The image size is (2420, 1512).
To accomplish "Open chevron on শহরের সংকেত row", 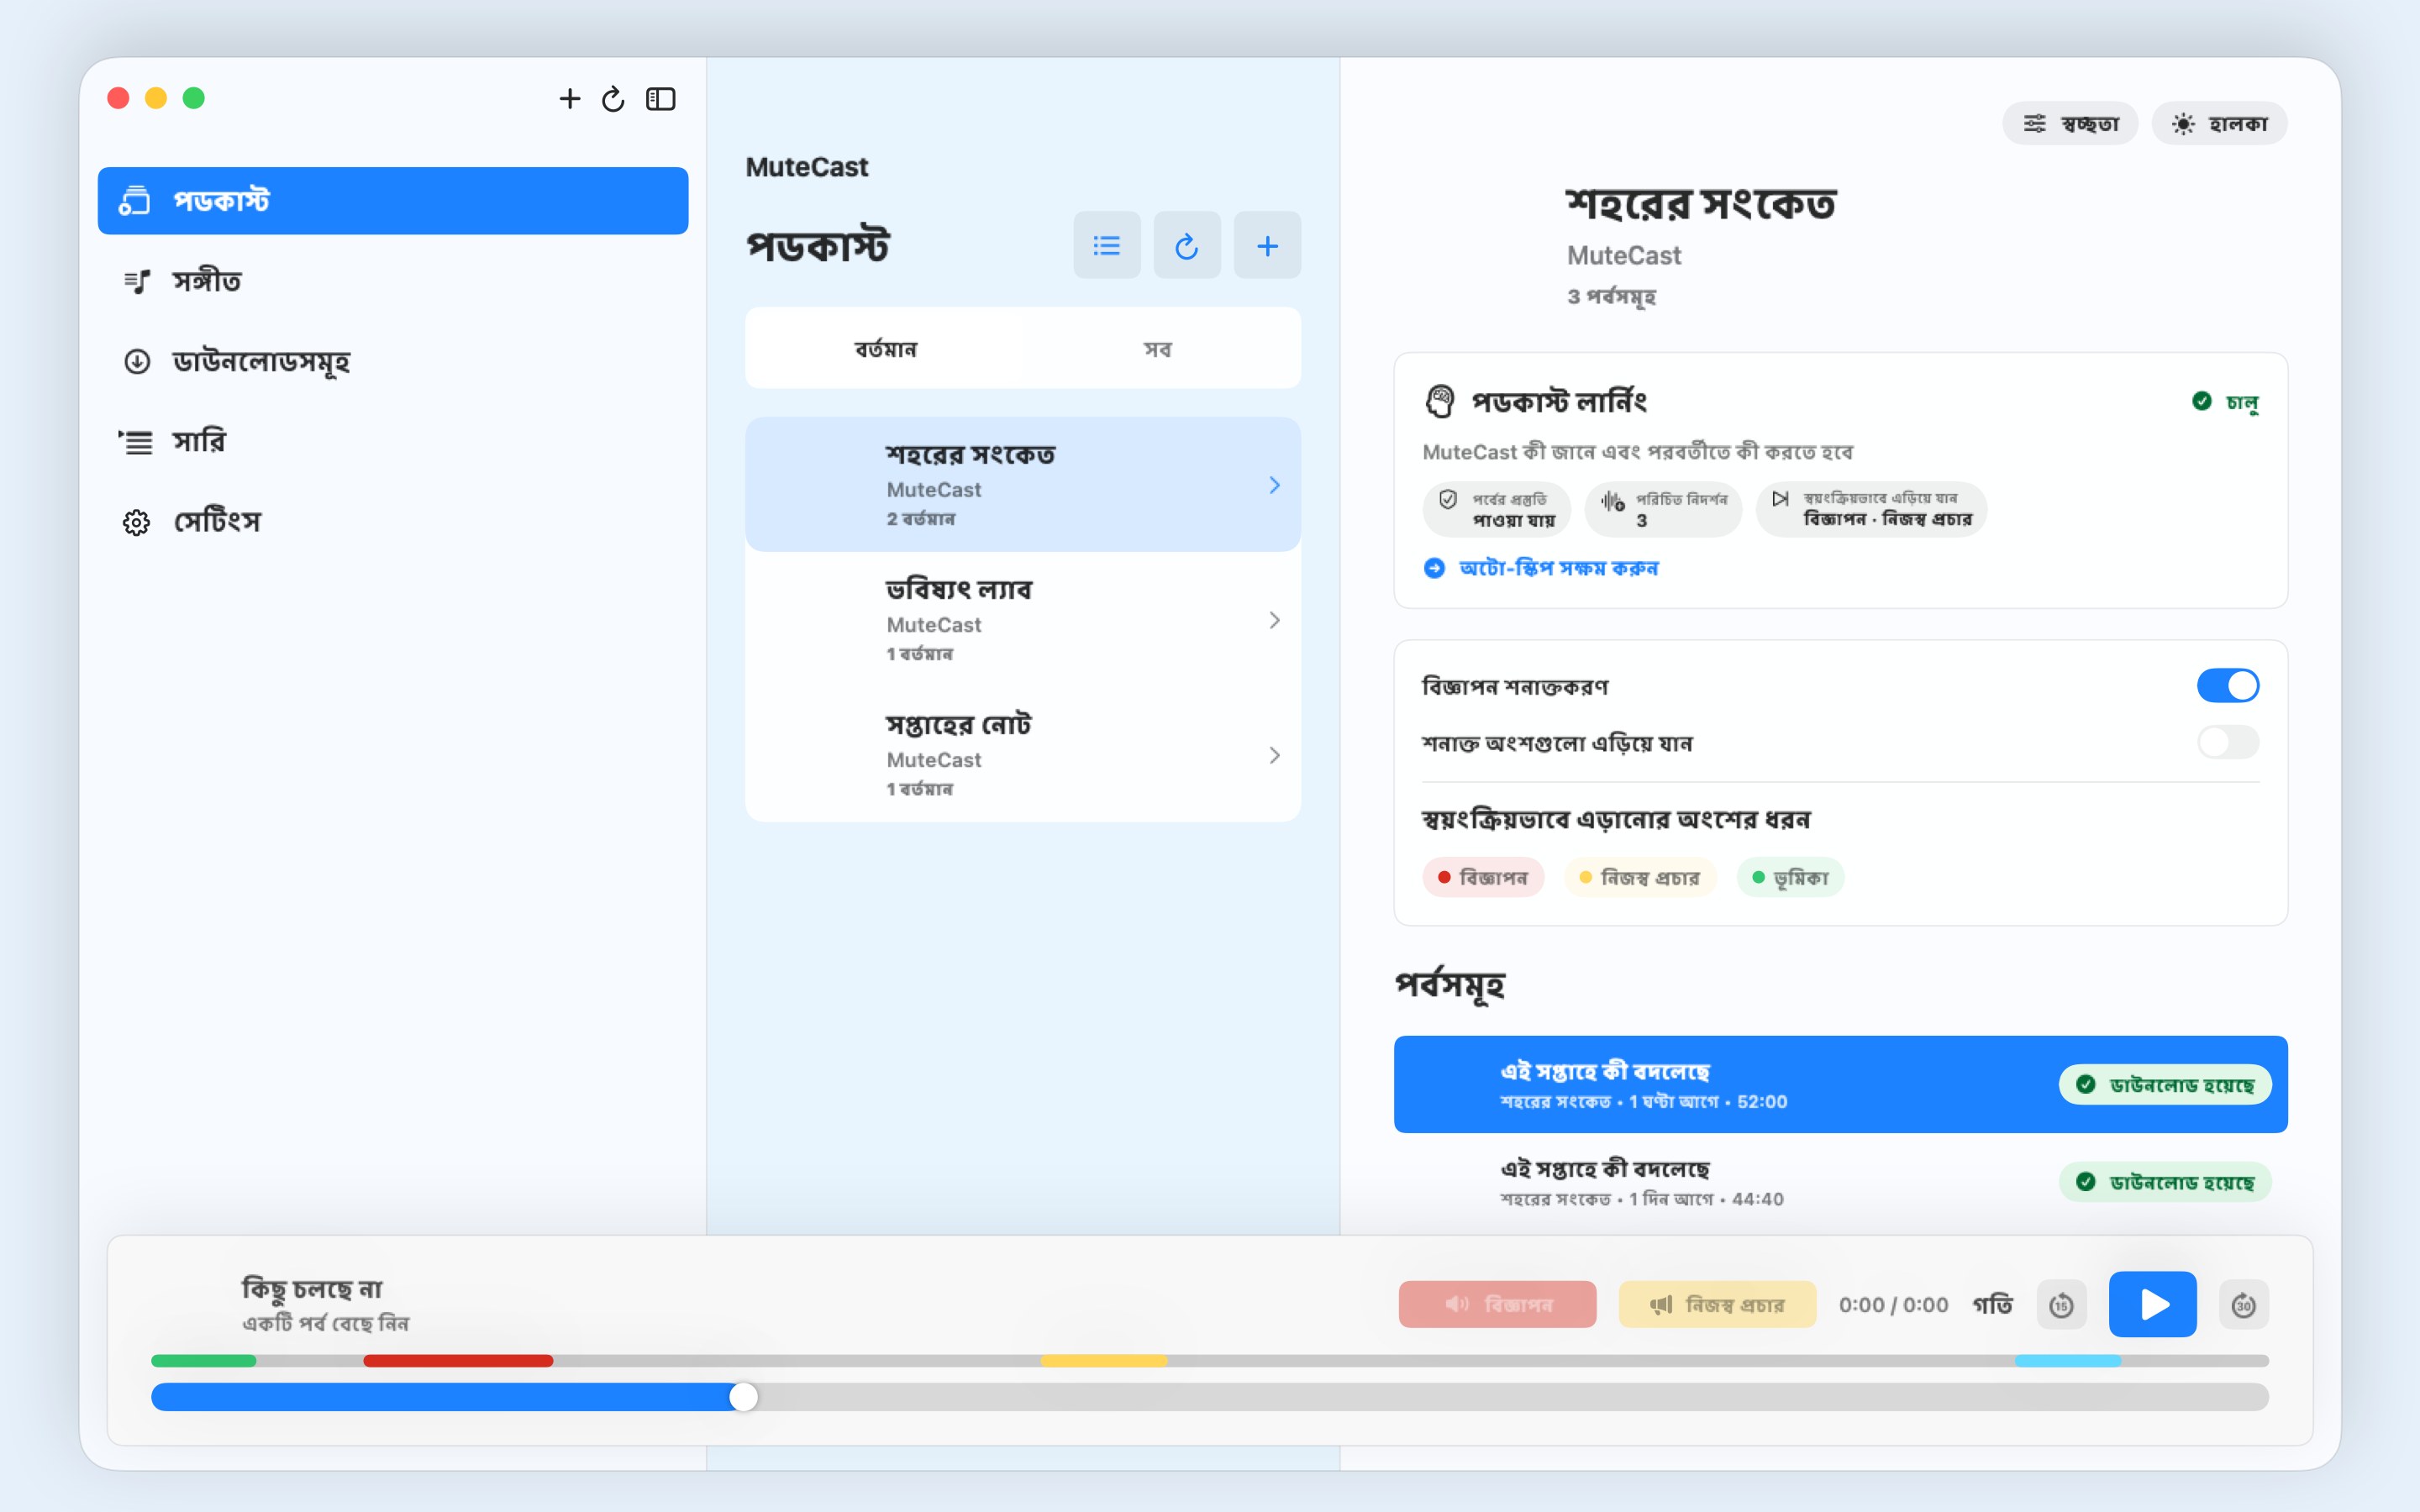I will pos(1274,485).
